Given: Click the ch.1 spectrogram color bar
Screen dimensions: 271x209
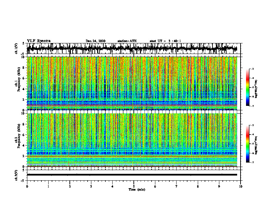Looking at the screenshot, I should pos(247,87).
